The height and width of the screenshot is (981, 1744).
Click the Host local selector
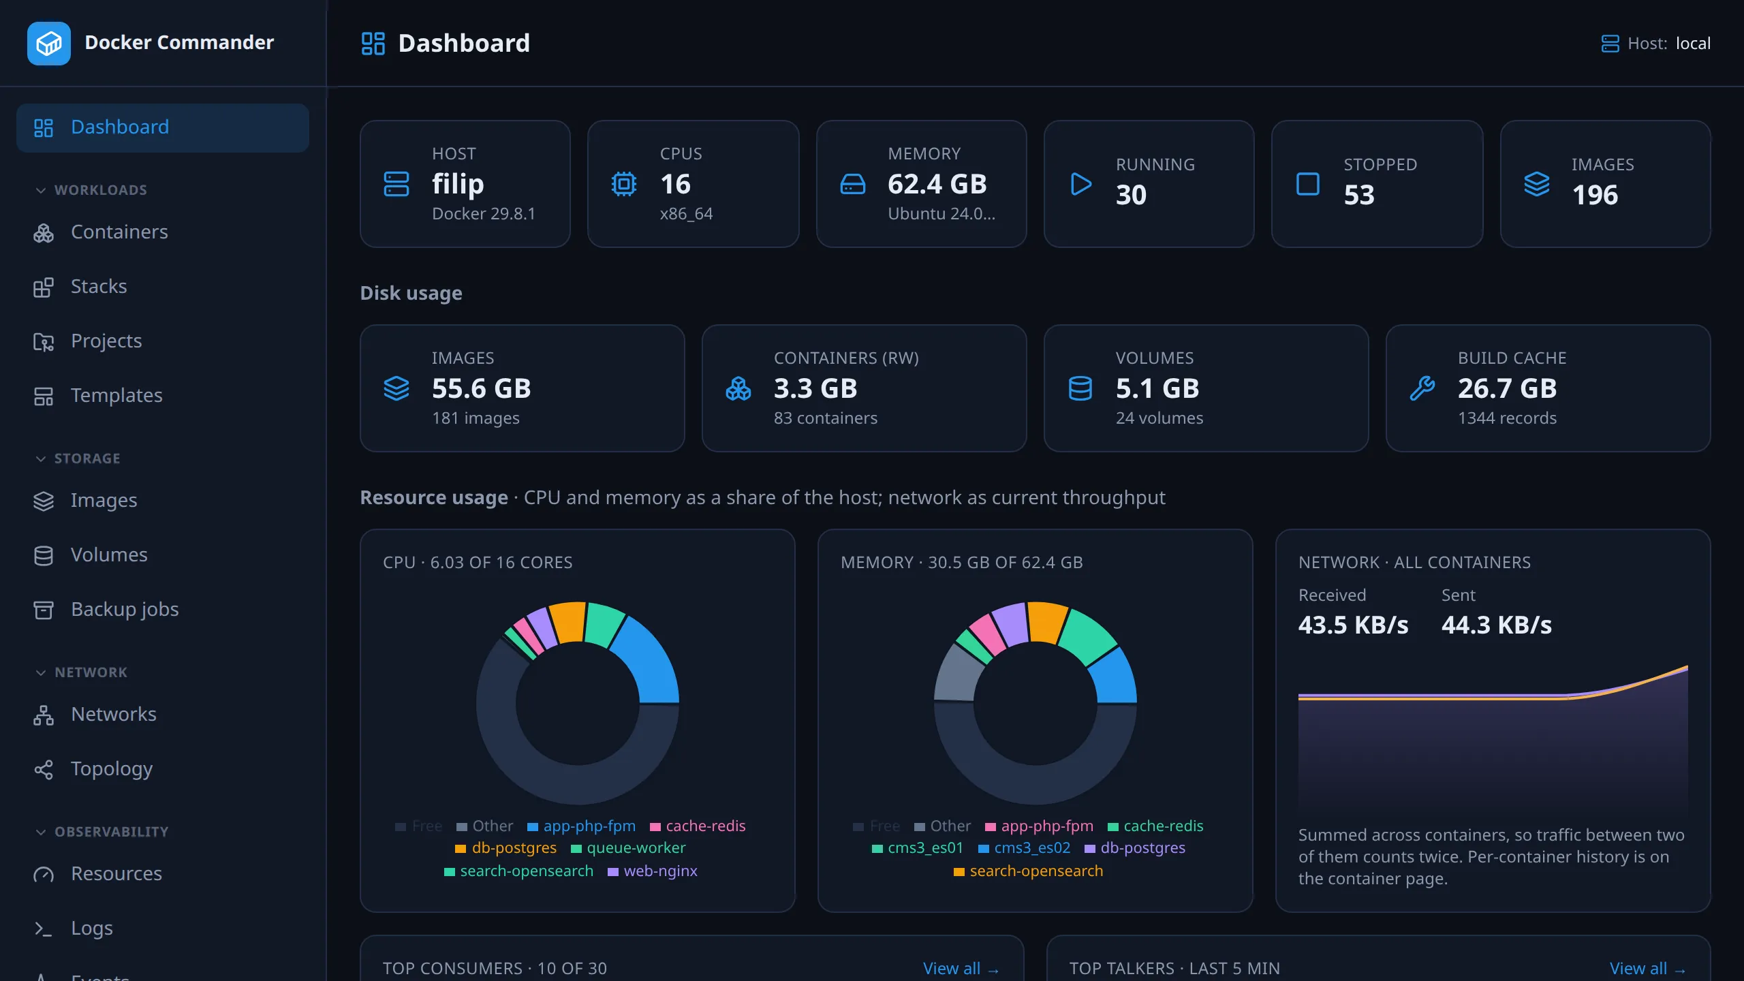coord(1655,44)
